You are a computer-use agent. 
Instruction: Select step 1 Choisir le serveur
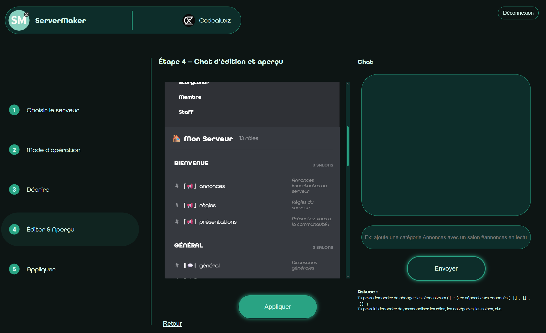pos(52,110)
